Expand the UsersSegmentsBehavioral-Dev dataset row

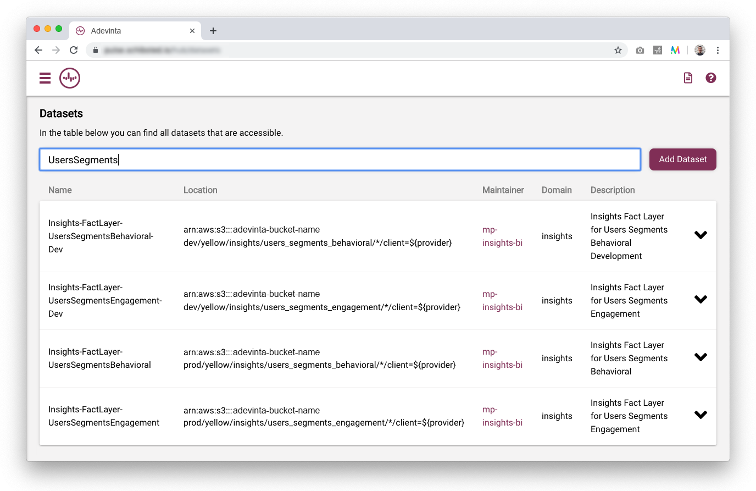(701, 235)
